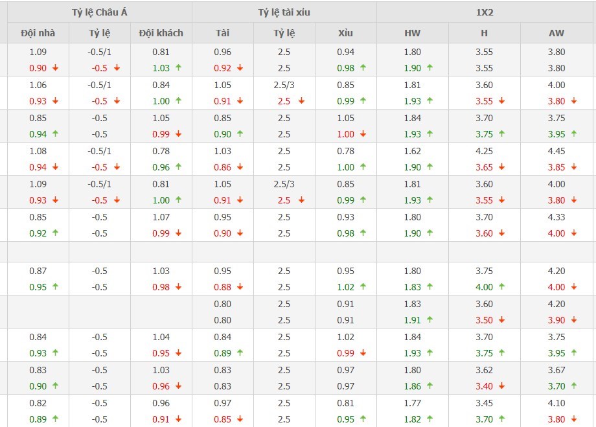This screenshot has height=427, width=596.
Task: Click the down arrow next to 3.50
Action: coord(501,320)
